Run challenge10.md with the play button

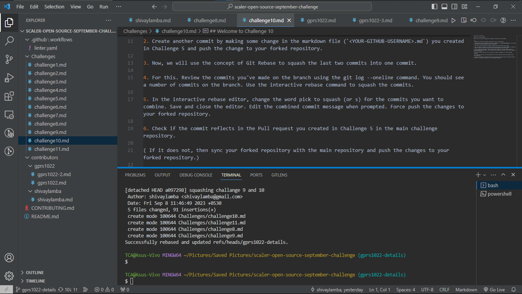[453, 20]
